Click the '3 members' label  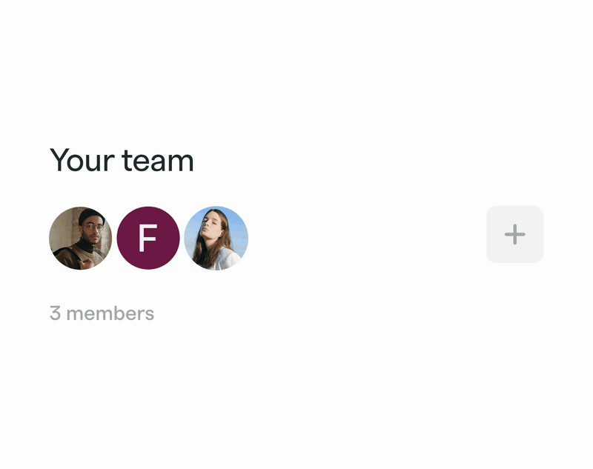click(x=102, y=313)
